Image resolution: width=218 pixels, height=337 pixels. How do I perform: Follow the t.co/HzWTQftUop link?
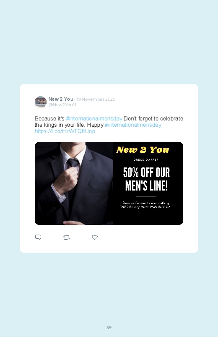pos(65,131)
